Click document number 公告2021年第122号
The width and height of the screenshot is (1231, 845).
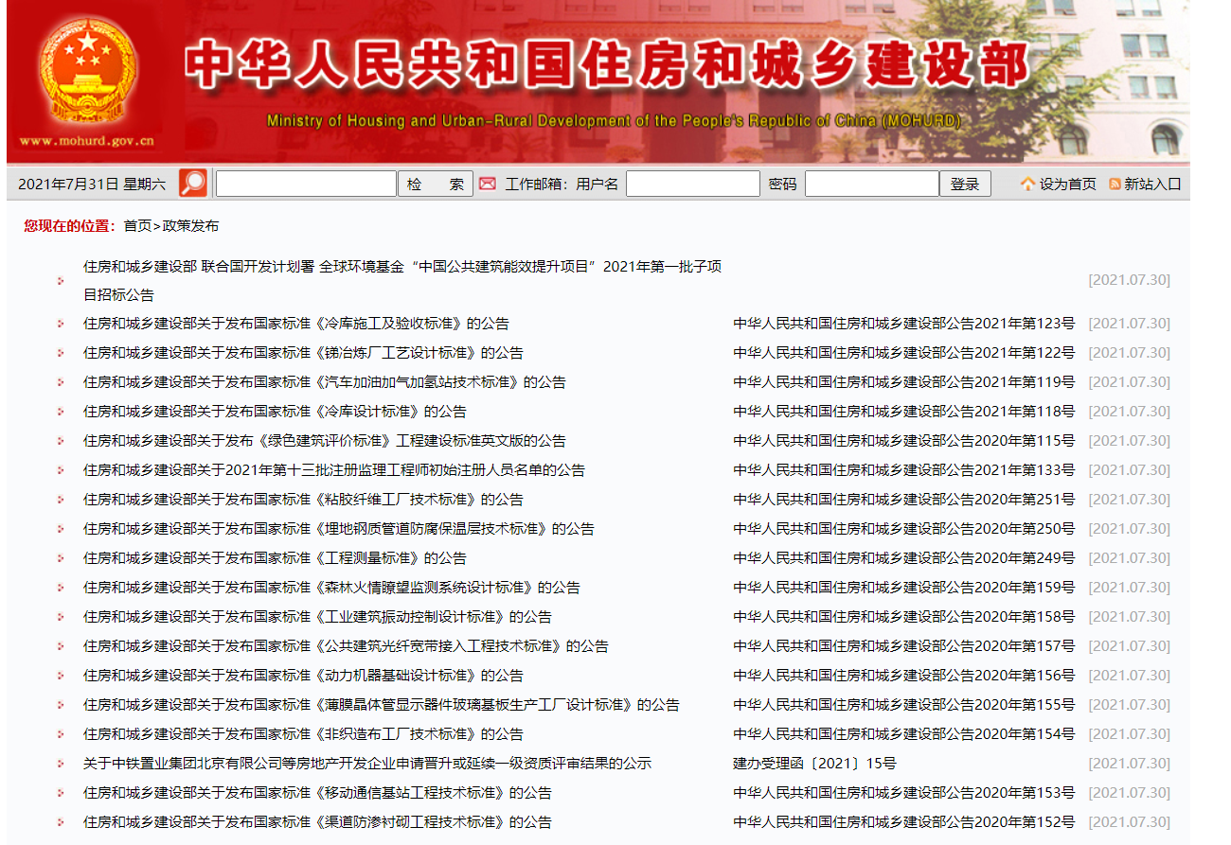[x=904, y=353]
